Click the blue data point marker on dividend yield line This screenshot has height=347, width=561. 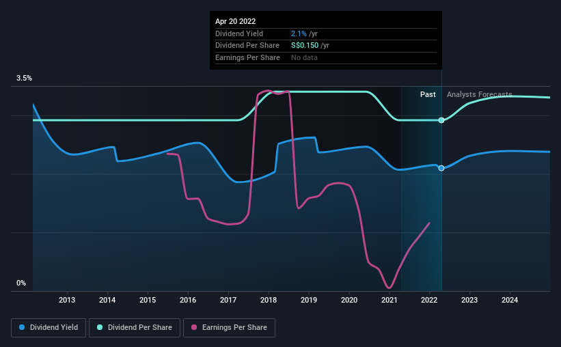tap(441, 168)
